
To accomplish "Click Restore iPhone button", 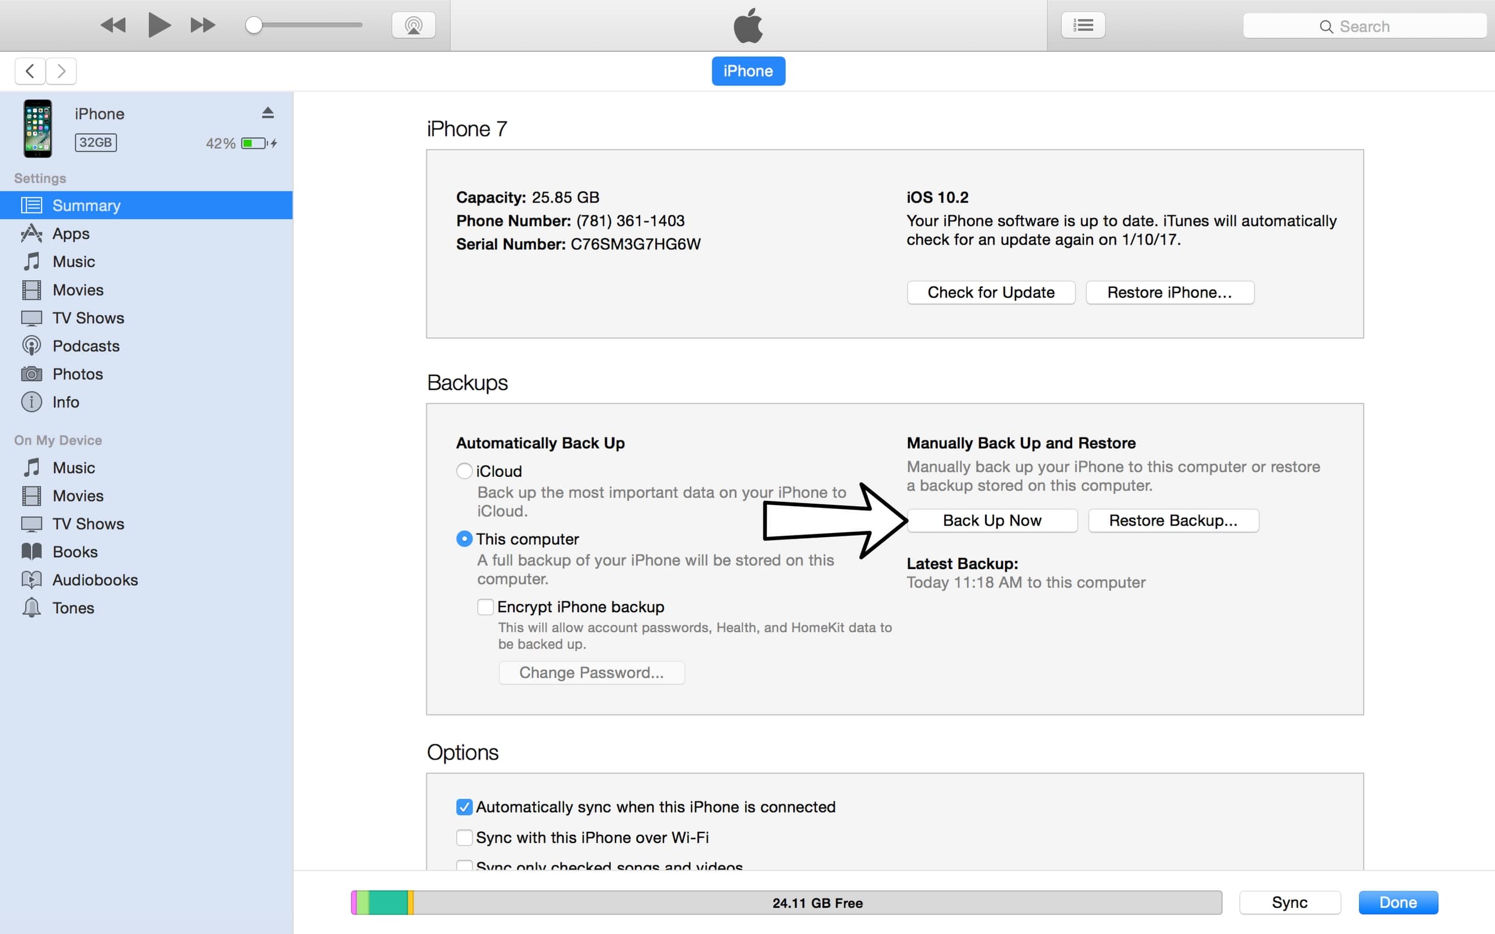I will click(x=1170, y=292).
